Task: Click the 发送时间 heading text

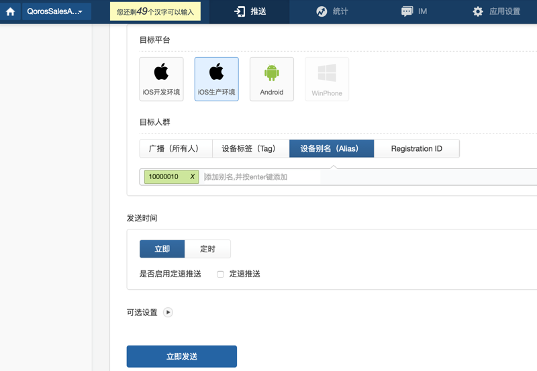Action: tap(142, 218)
